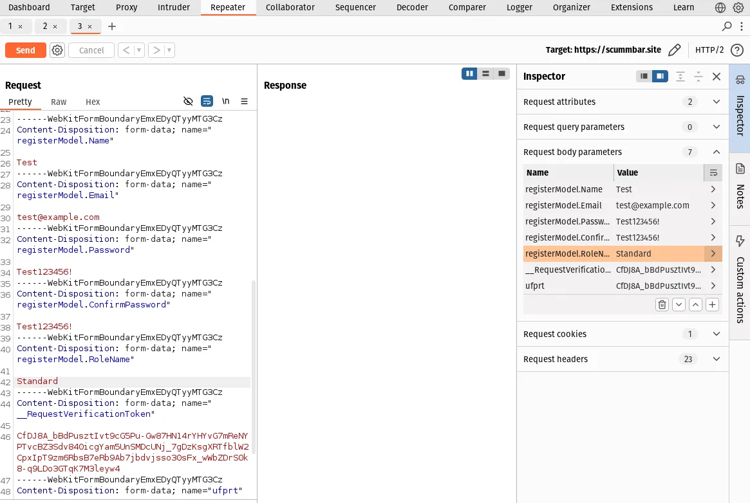The image size is (750, 503).
Task: Go to next request in history
Action: point(156,50)
